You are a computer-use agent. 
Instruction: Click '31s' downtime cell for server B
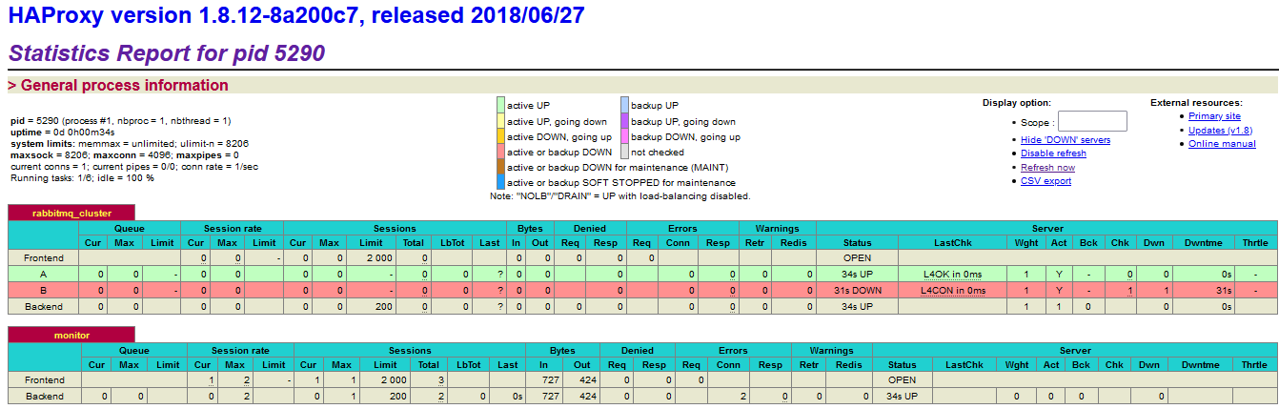[x=1205, y=290]
